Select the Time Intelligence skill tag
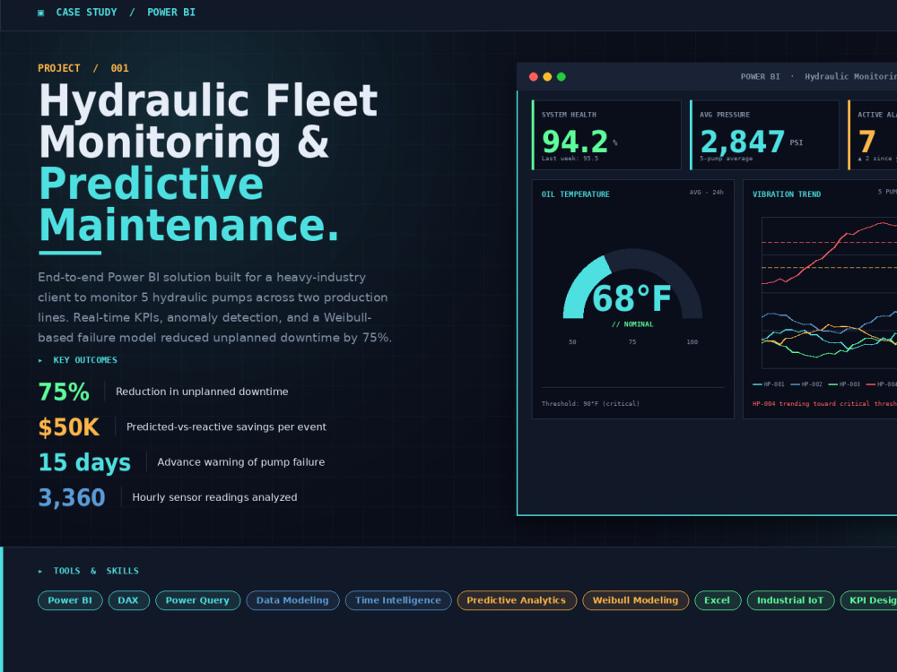Viewport: 897px width, 672px height. [x=398, y=600]
